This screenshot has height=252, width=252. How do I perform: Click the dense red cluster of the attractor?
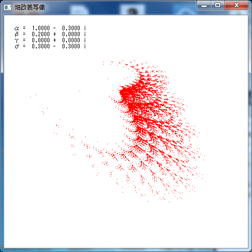click(x=126, y=94)
